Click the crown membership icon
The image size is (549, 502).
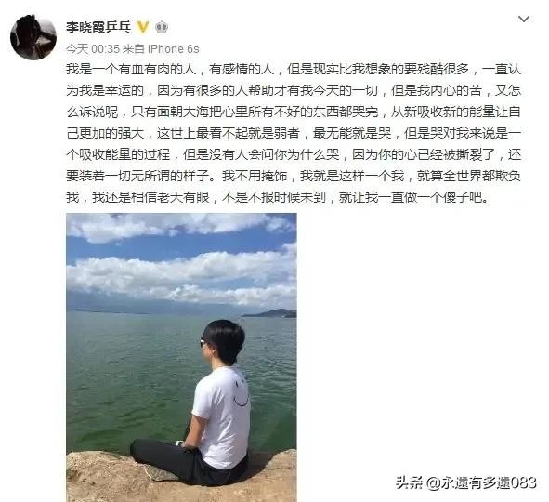click(162, 27)
